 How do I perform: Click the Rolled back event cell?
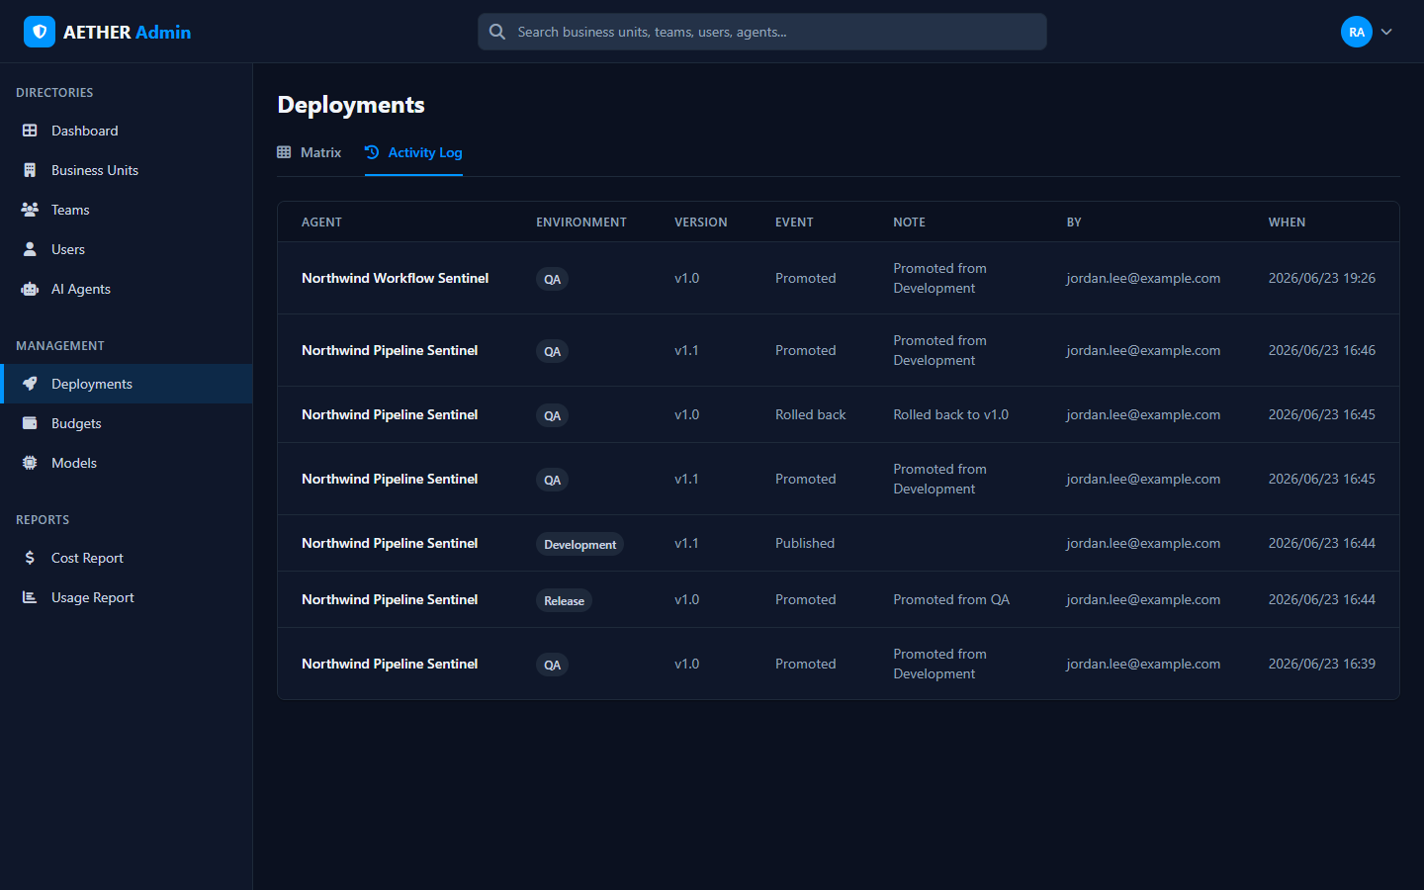810,414
